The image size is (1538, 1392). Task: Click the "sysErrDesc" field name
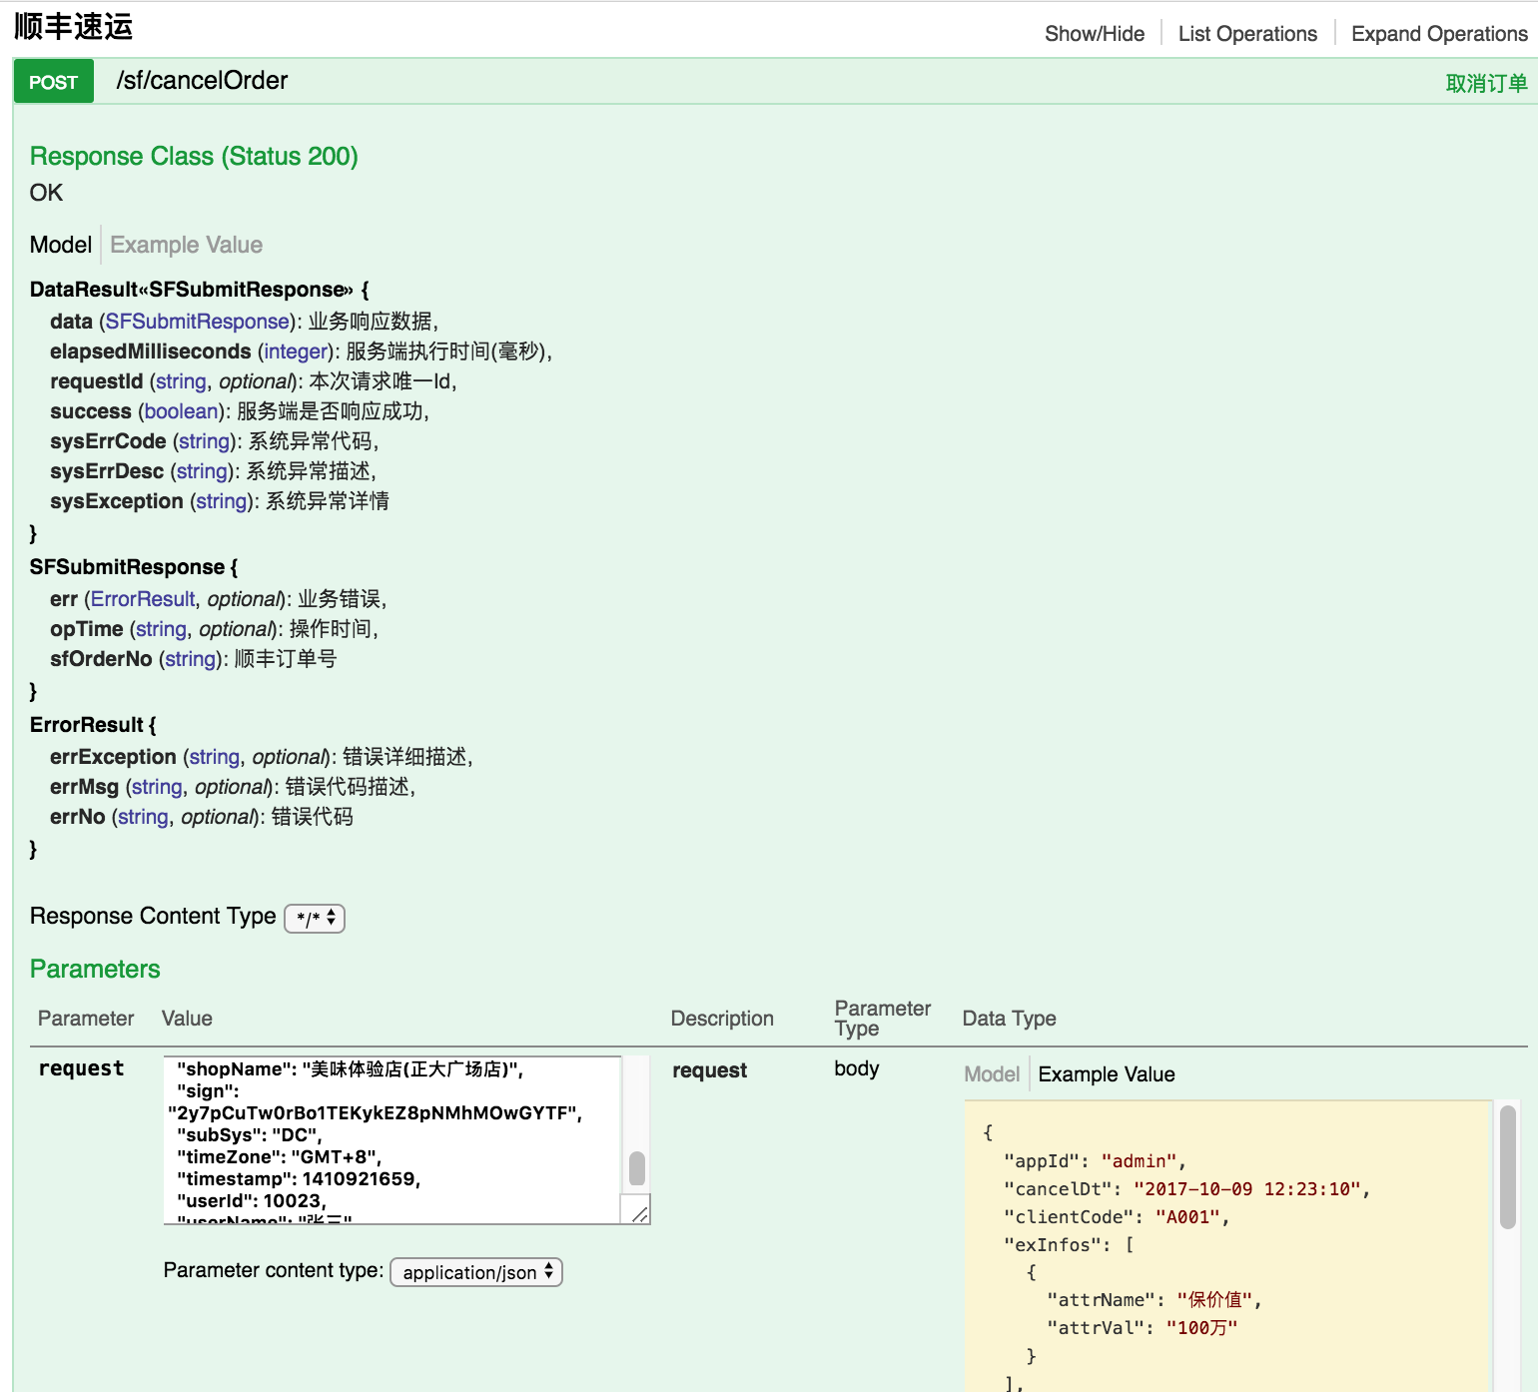pyautogui.click(x=107, y=471)
